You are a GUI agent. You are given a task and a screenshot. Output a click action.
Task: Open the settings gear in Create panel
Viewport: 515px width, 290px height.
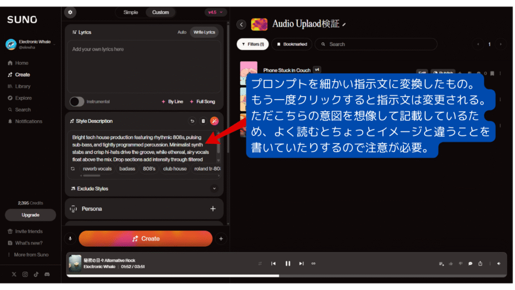click(x=70, y=13)
